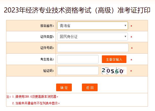Click the note about 未开通省市 not displayed
This screenshot has width=155, height=111.
(x=36, y=103)
